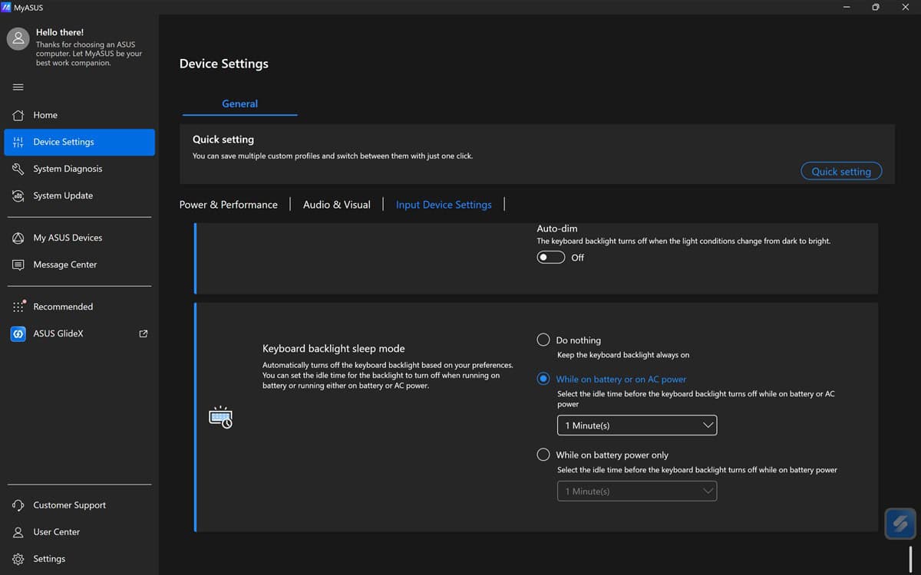
Task: Switch to Audio & Visual tab
Action: pos(337,205)
